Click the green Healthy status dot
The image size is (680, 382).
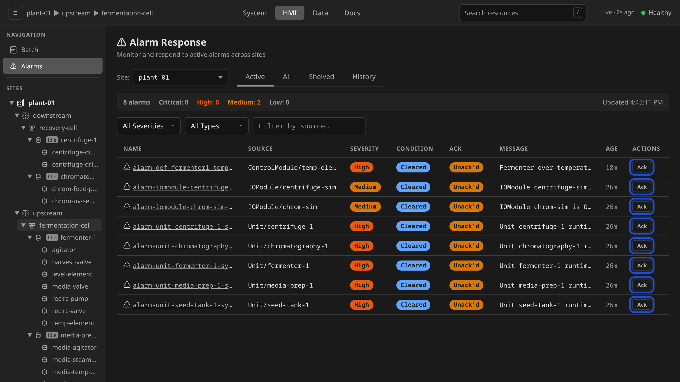pyautogui.click(x=643, y=13)
